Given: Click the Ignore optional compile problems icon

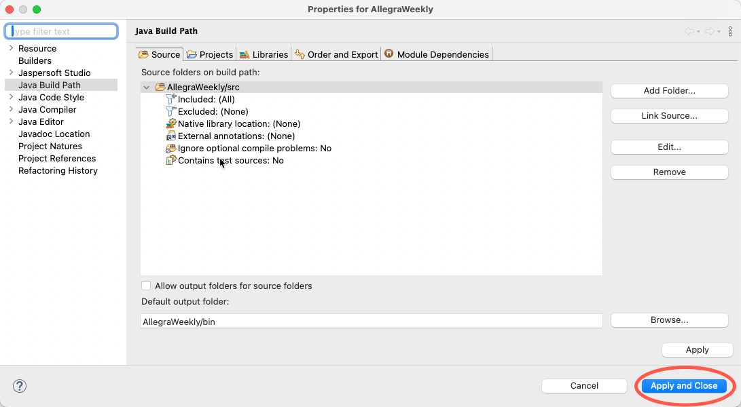Looking at the screenshot, I should click(x=171, y=148).
